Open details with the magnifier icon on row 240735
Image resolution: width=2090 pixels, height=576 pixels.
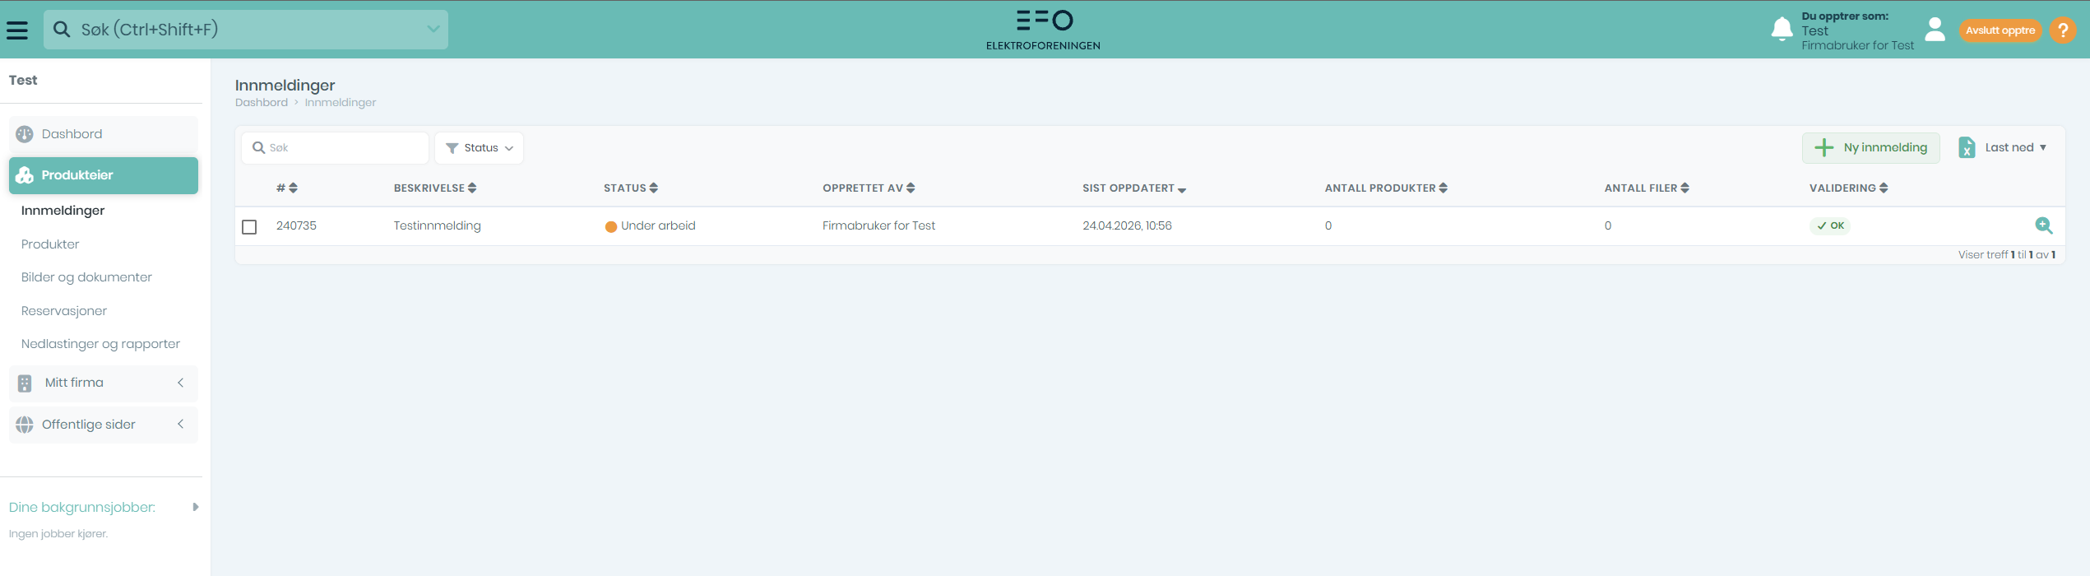tap(2043, 225)
